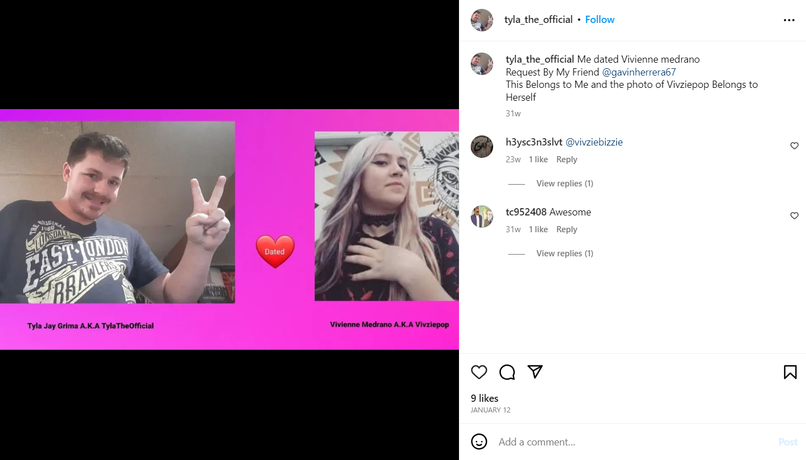Follow tyla_the_official
The image size is (806, 460).
coord(599,20)
